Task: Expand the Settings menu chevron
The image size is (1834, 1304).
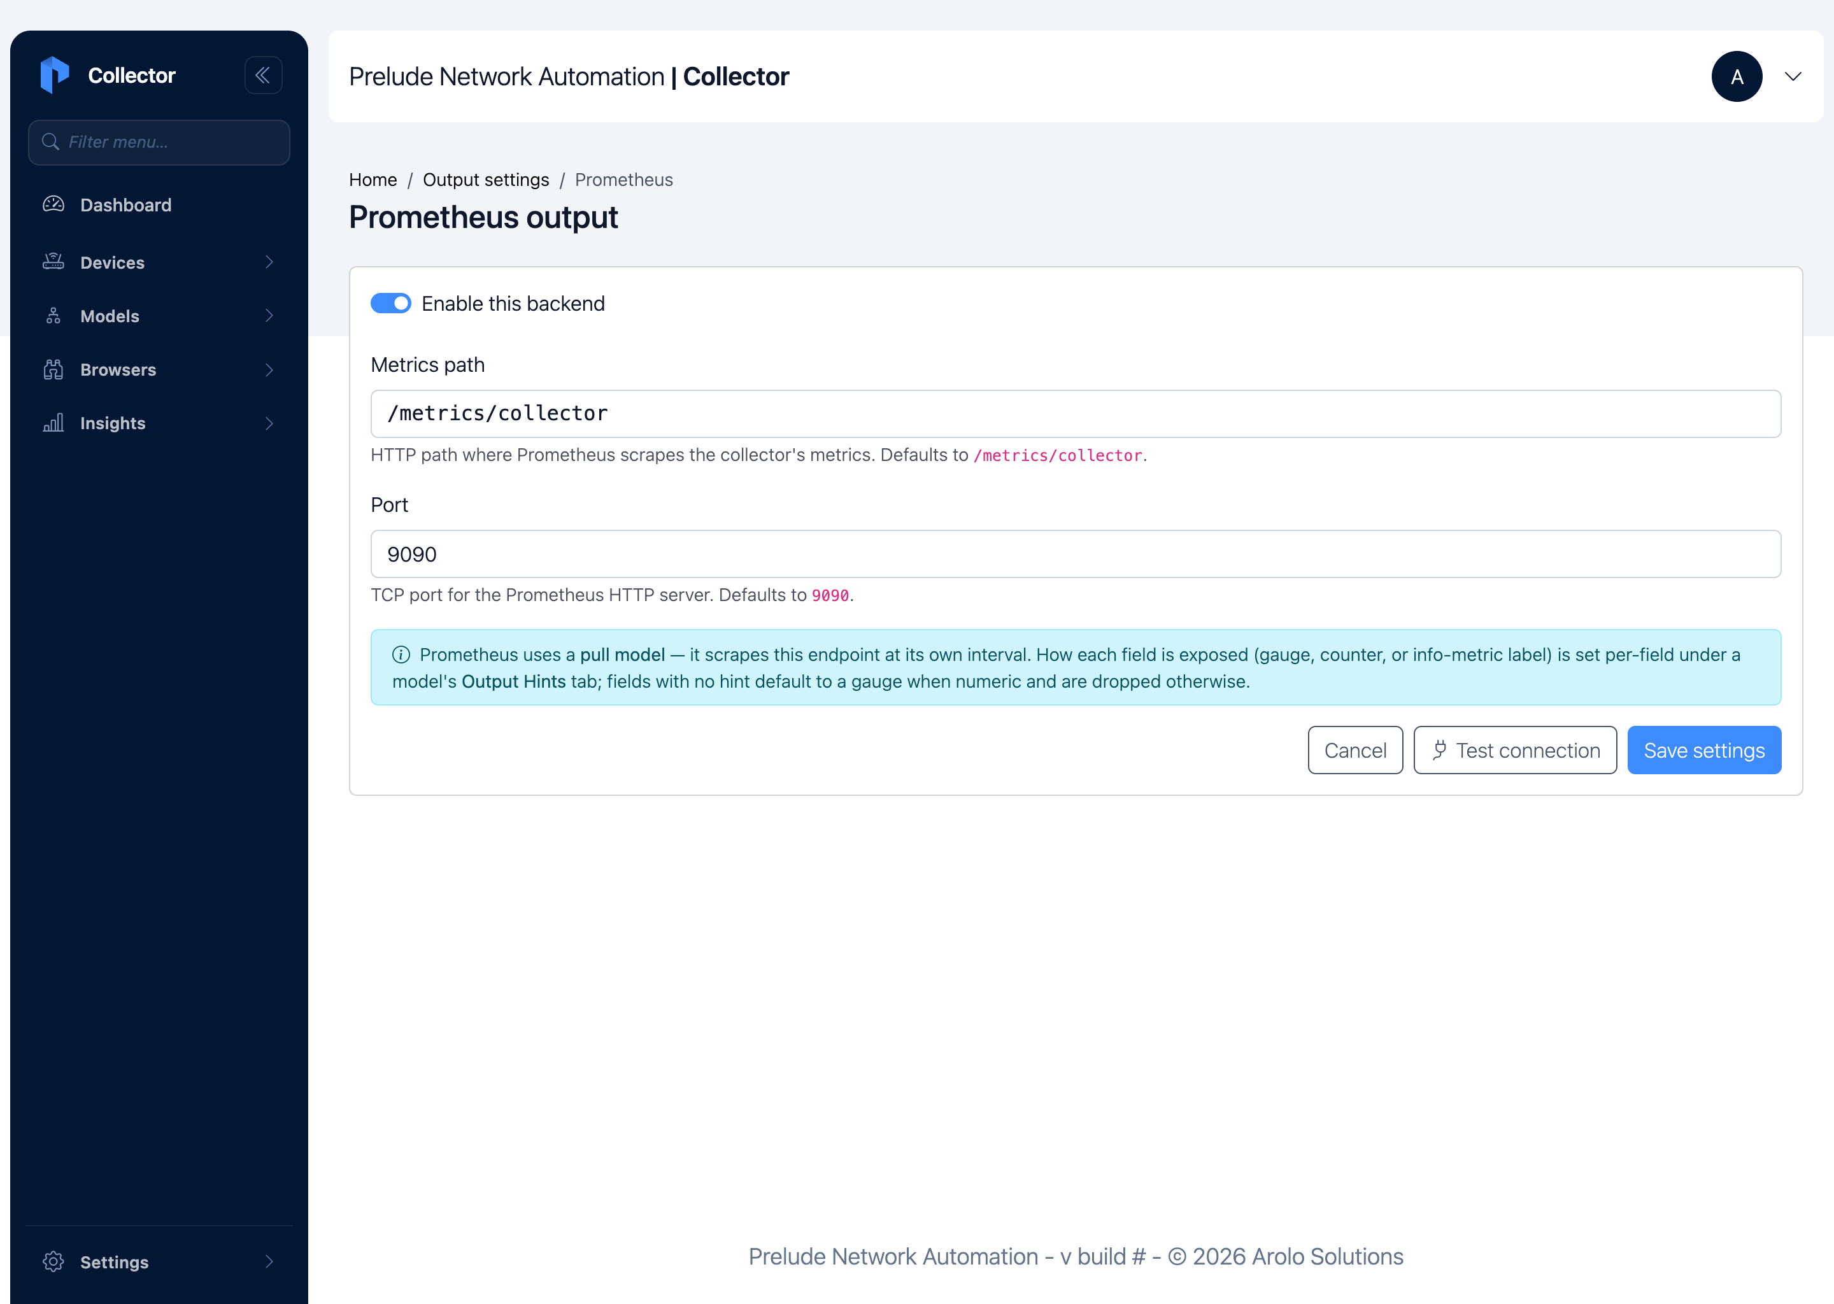Action: [269, 1261]
